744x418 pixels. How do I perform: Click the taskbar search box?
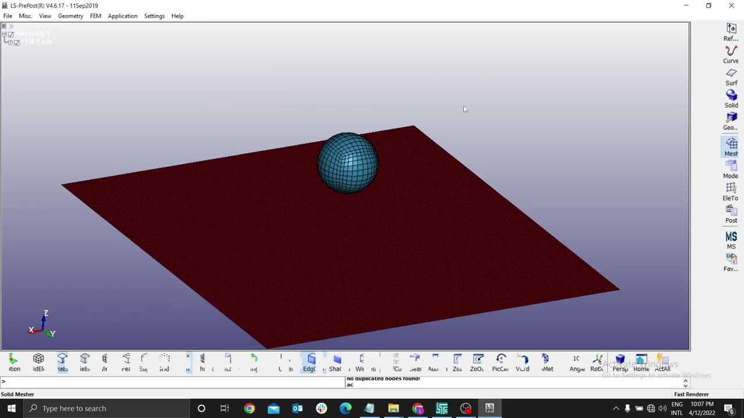tap(106, 408)
